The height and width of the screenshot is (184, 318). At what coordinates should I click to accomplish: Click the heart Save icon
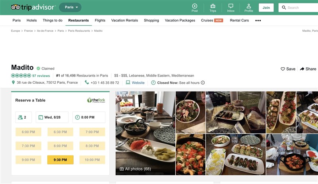click(x=283, y=69)
